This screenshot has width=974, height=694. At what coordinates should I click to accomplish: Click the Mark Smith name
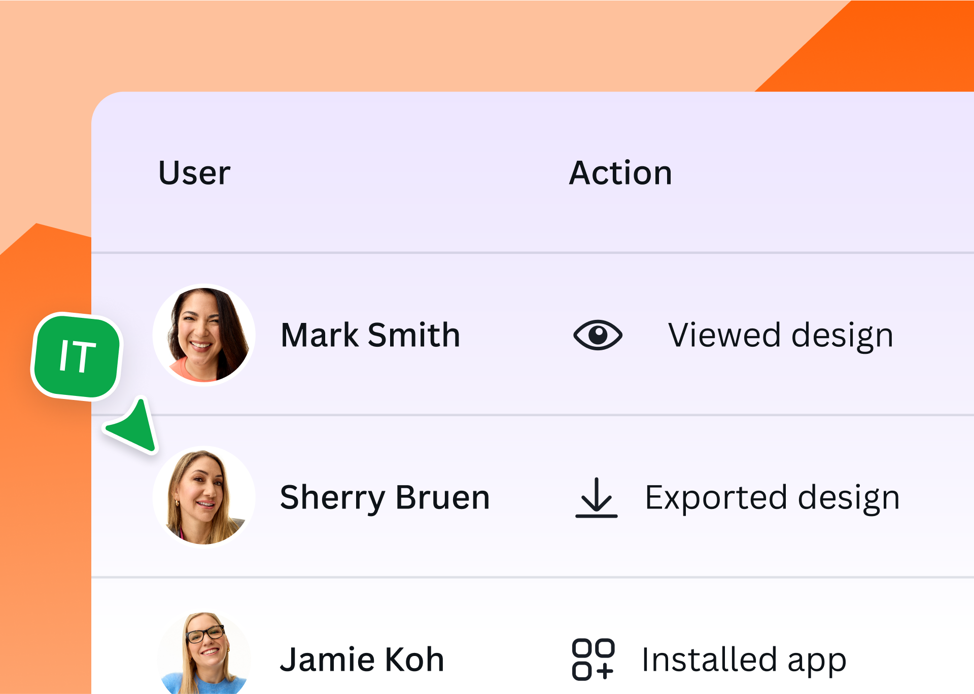[370, 335]
